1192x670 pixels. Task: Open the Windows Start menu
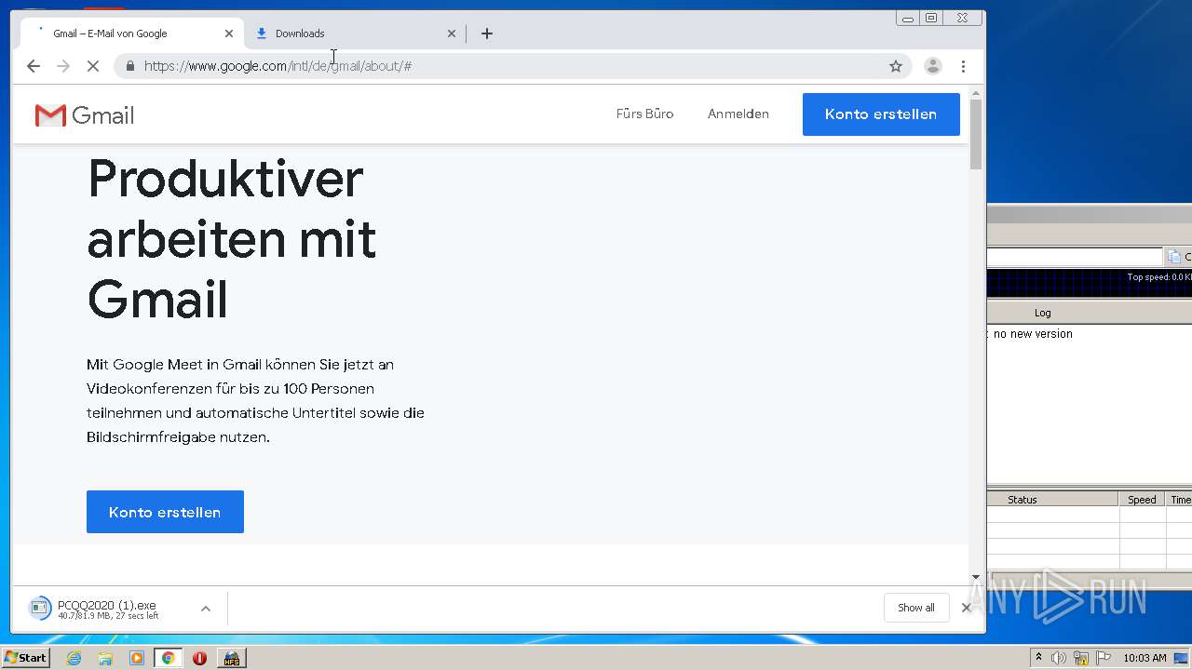(25, 658)
